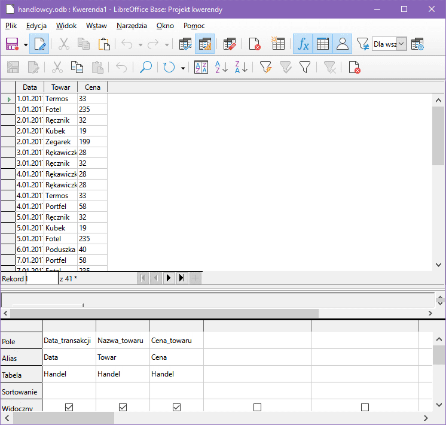The image size is (446, 425).
Task: Uncheck Visible box for Data_transakcji column
Action: tap(69, 407)
